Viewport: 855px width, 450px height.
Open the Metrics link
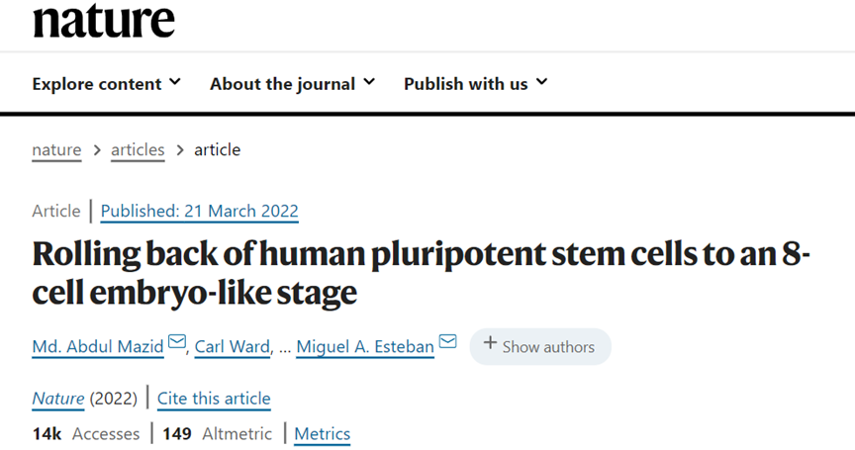pos(322,433)
